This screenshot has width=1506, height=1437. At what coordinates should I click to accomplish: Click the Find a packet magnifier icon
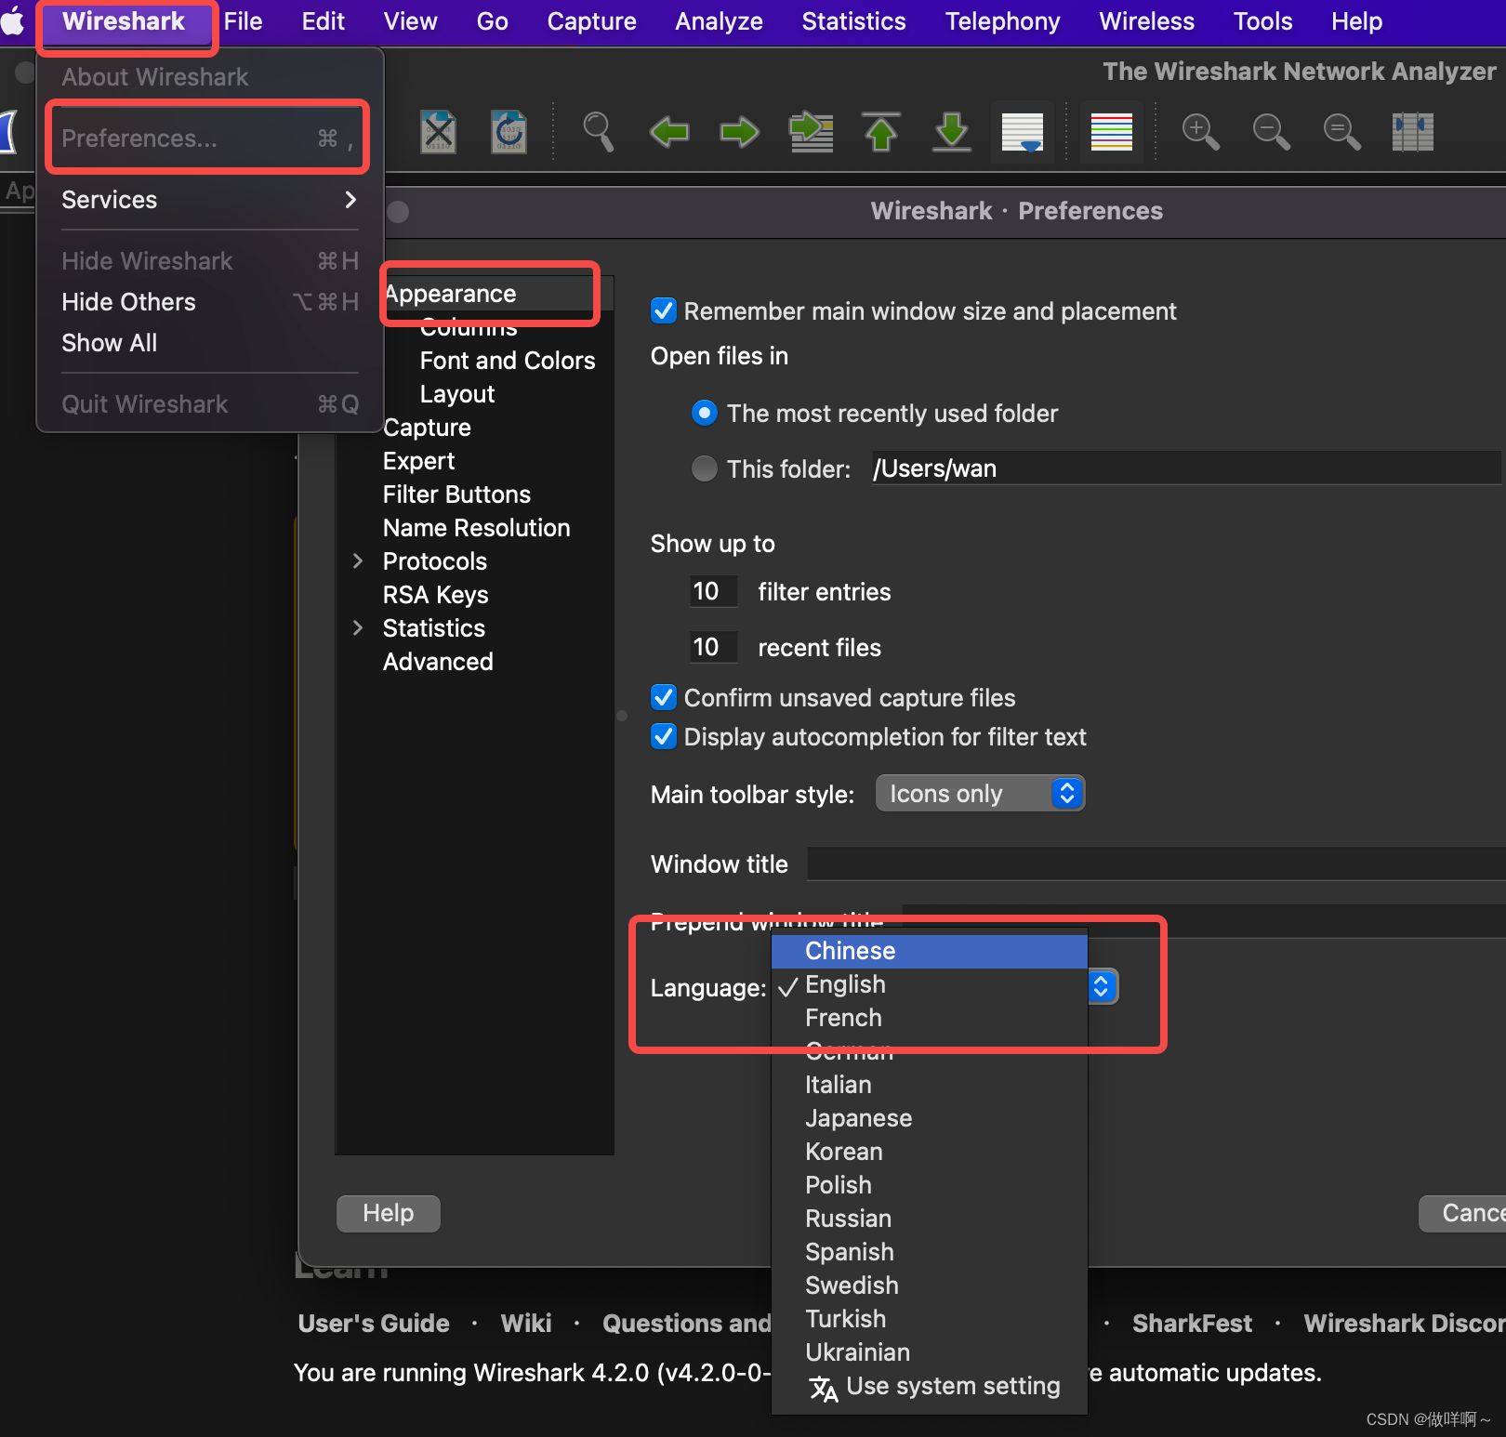(598, 132)
